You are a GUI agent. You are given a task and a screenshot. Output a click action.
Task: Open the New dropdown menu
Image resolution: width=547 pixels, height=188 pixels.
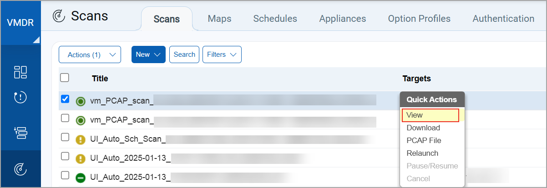(148, 54)
